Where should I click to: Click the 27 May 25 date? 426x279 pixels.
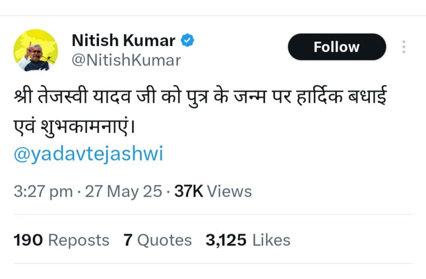coord(124,192)
